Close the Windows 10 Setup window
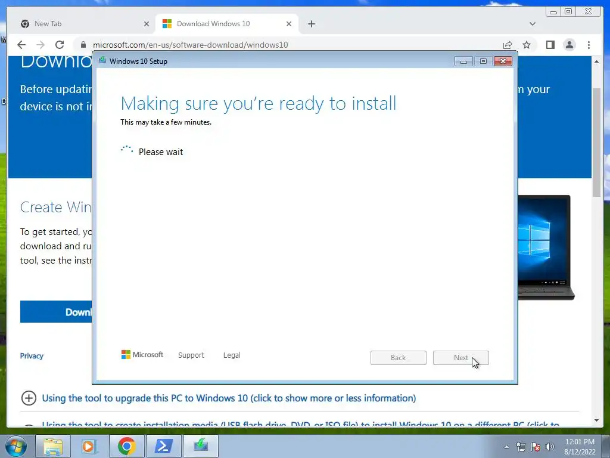Image resolution: width=610 pixels, height=458 pixels. pos(503,61)
